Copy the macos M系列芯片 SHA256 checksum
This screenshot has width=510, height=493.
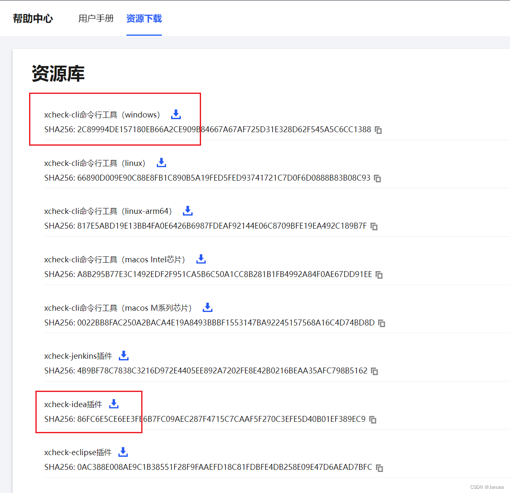coord(381,323)
